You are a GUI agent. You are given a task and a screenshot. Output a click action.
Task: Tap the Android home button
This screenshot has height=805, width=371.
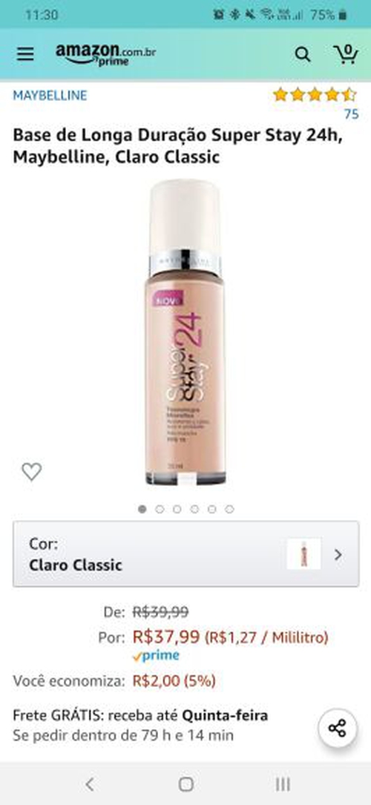(x=185, y=784)
